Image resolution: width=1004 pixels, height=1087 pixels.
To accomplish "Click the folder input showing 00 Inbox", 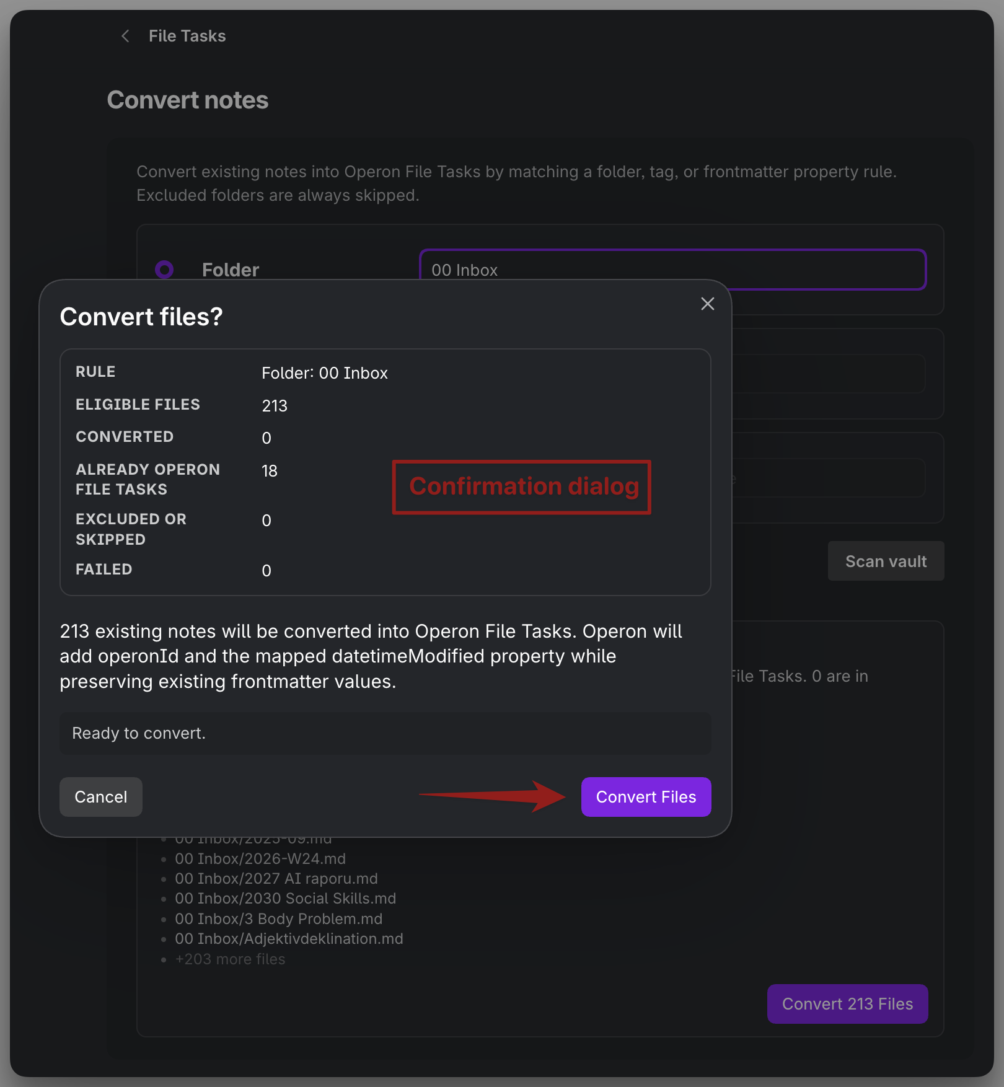I will pos(672,270).
